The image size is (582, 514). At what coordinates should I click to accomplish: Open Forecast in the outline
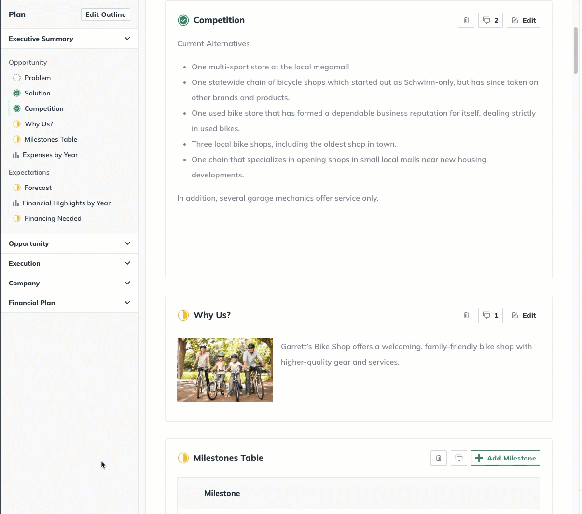(x=38, y=188)
